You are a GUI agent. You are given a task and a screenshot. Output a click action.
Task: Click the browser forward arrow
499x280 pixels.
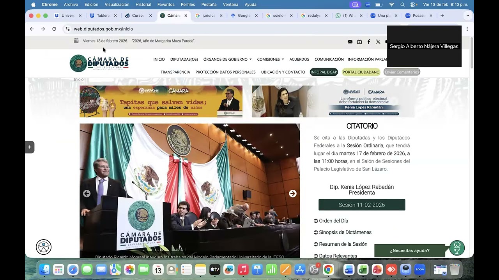click(x=43, y=29)
